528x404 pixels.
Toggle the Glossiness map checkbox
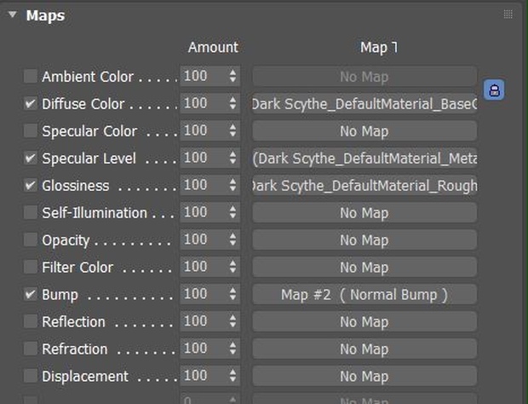pyautogui.click(x=31, y=185)
